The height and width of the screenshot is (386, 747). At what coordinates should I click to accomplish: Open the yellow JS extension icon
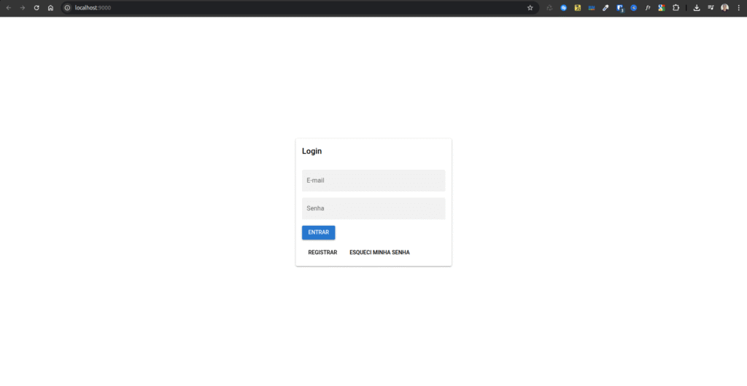point(578,7)
